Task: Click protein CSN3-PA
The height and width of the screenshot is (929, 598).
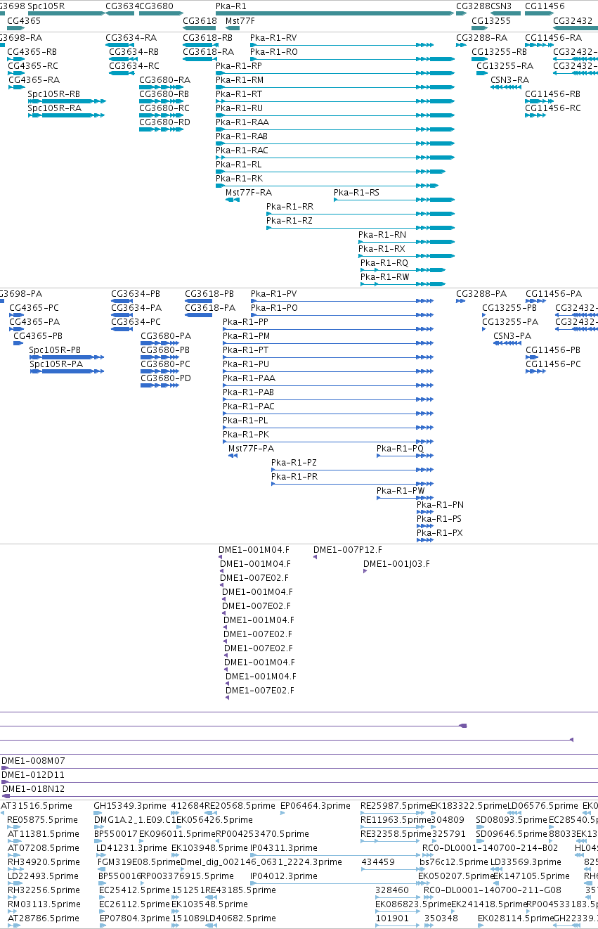Action: click(513, 335)
